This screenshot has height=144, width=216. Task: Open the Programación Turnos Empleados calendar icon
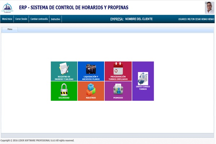tap(118, 68)
